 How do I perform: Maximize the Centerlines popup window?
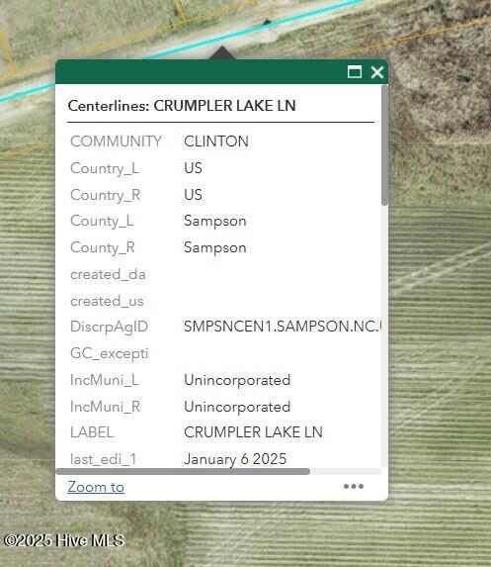click(x=354, y=72)
